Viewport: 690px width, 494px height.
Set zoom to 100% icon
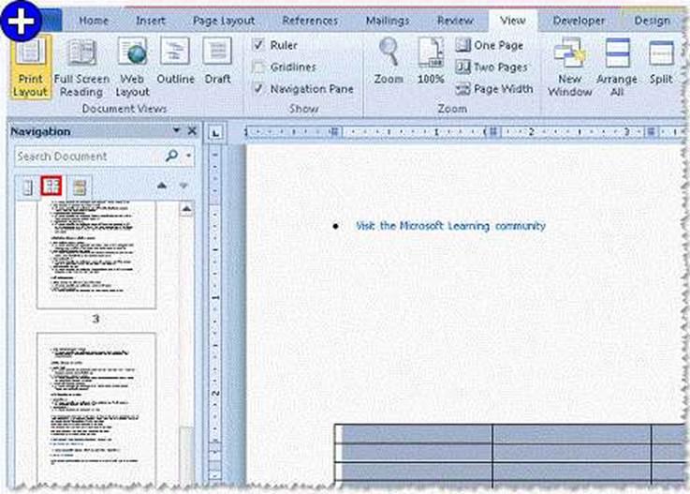pyautogui.click(x=431, y=62)
